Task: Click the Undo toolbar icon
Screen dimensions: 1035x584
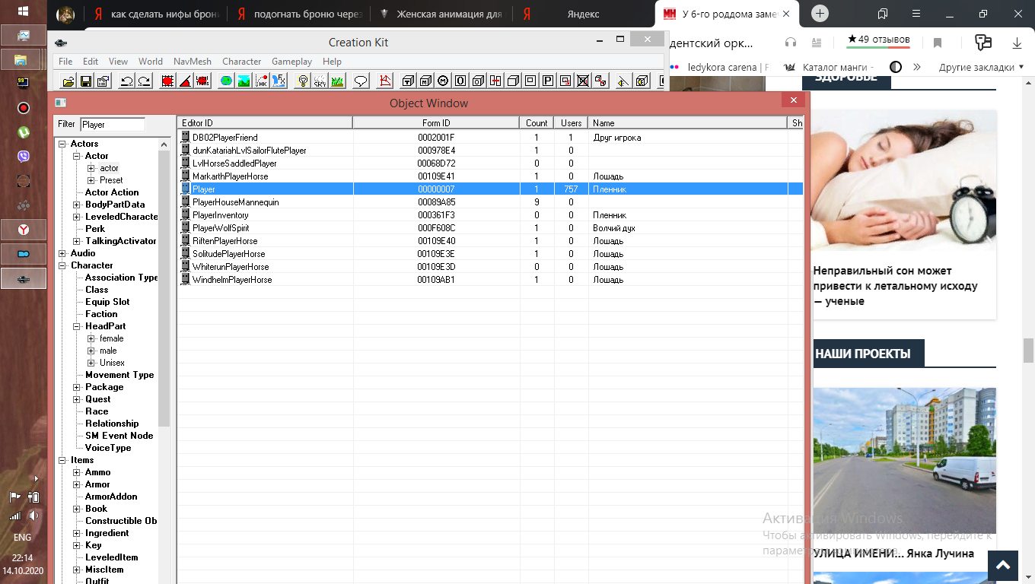Action: pyautogui.click(x=127, y=81)
